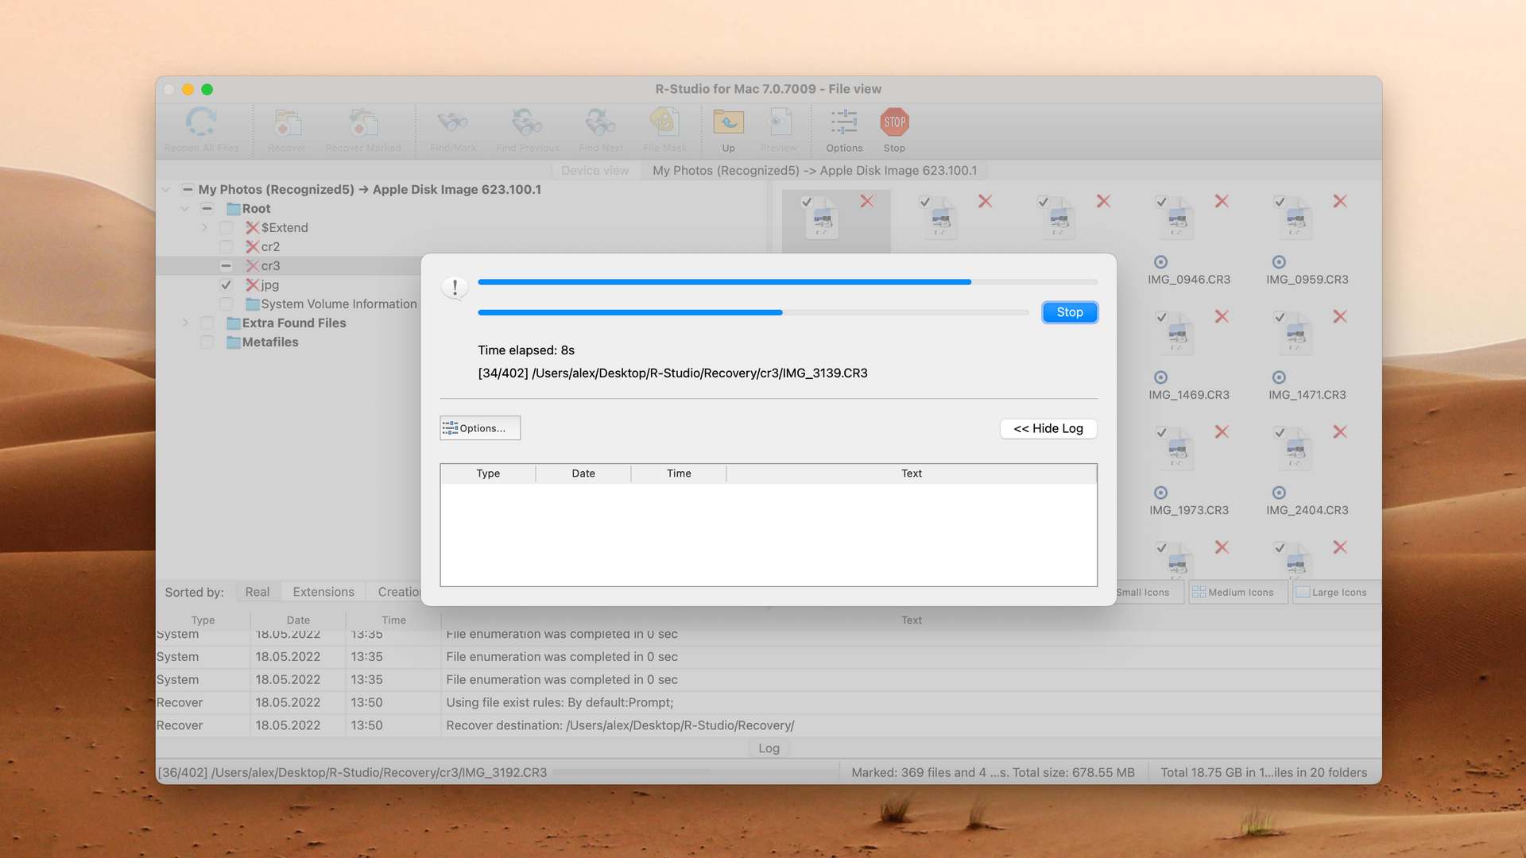Click the << Hide Log button
Viewport: 1526px width, 858px height.
pyautogui.click(x=1048, y=429)
